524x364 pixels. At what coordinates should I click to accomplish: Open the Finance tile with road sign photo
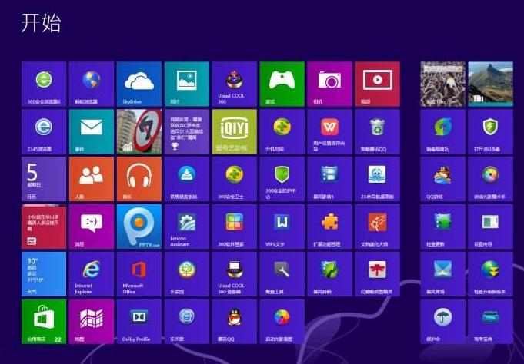(139, 132)
